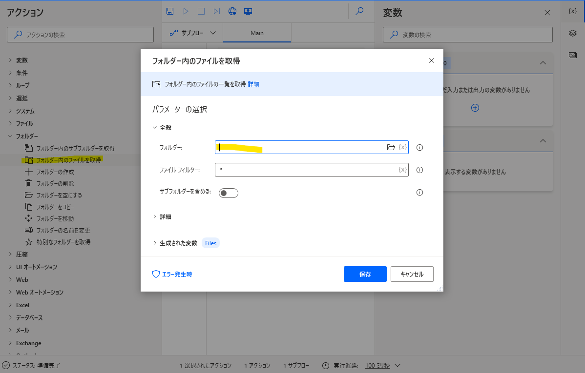Click the 保存 button in the dialog
585x373 pixels.
[364, 274]
